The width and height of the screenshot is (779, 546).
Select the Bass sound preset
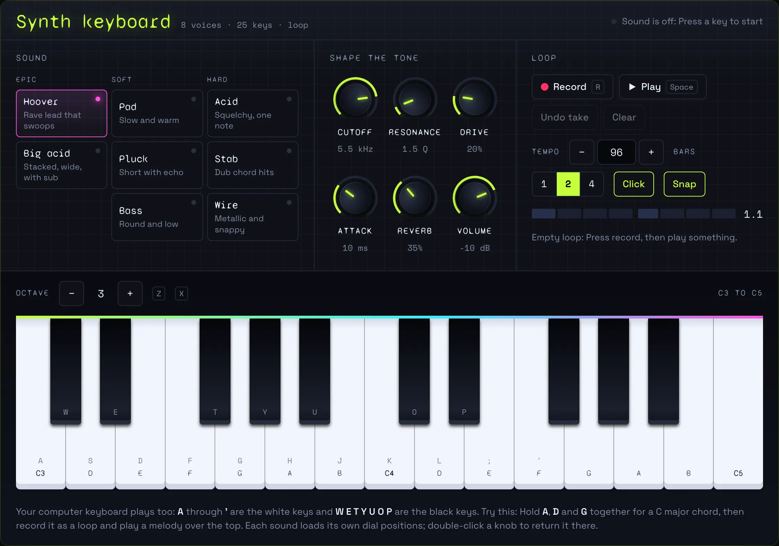pos(157,217)
